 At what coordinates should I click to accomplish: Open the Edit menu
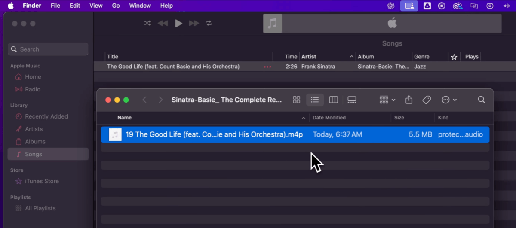75,6
